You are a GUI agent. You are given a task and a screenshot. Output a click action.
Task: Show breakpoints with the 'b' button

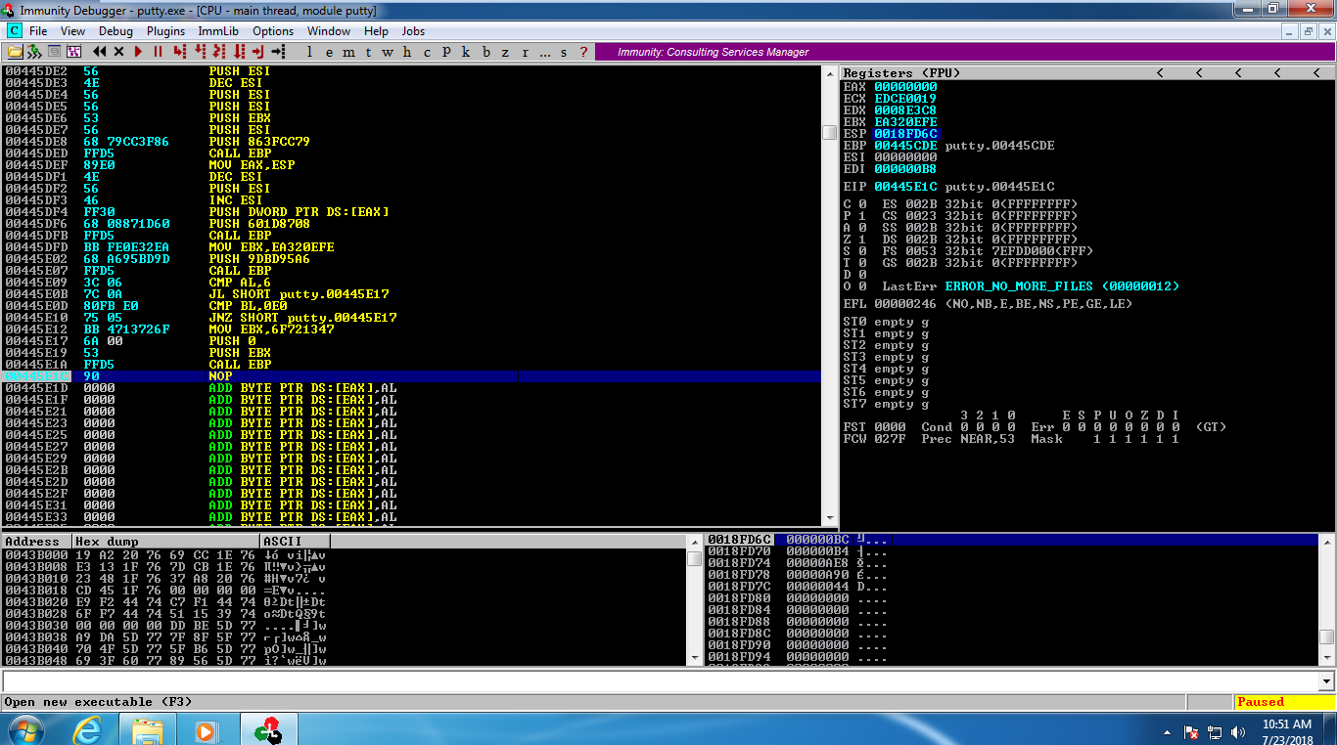click(486, 52)
